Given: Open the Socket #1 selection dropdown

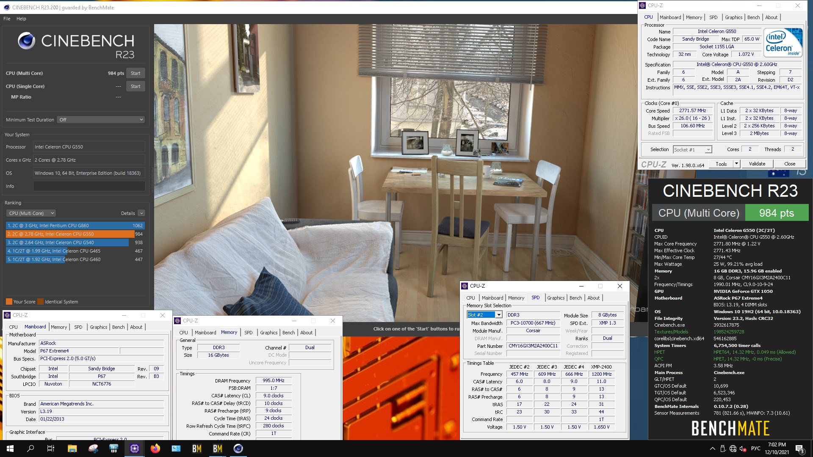Looking at the screenshot, I should coord(692,149).
